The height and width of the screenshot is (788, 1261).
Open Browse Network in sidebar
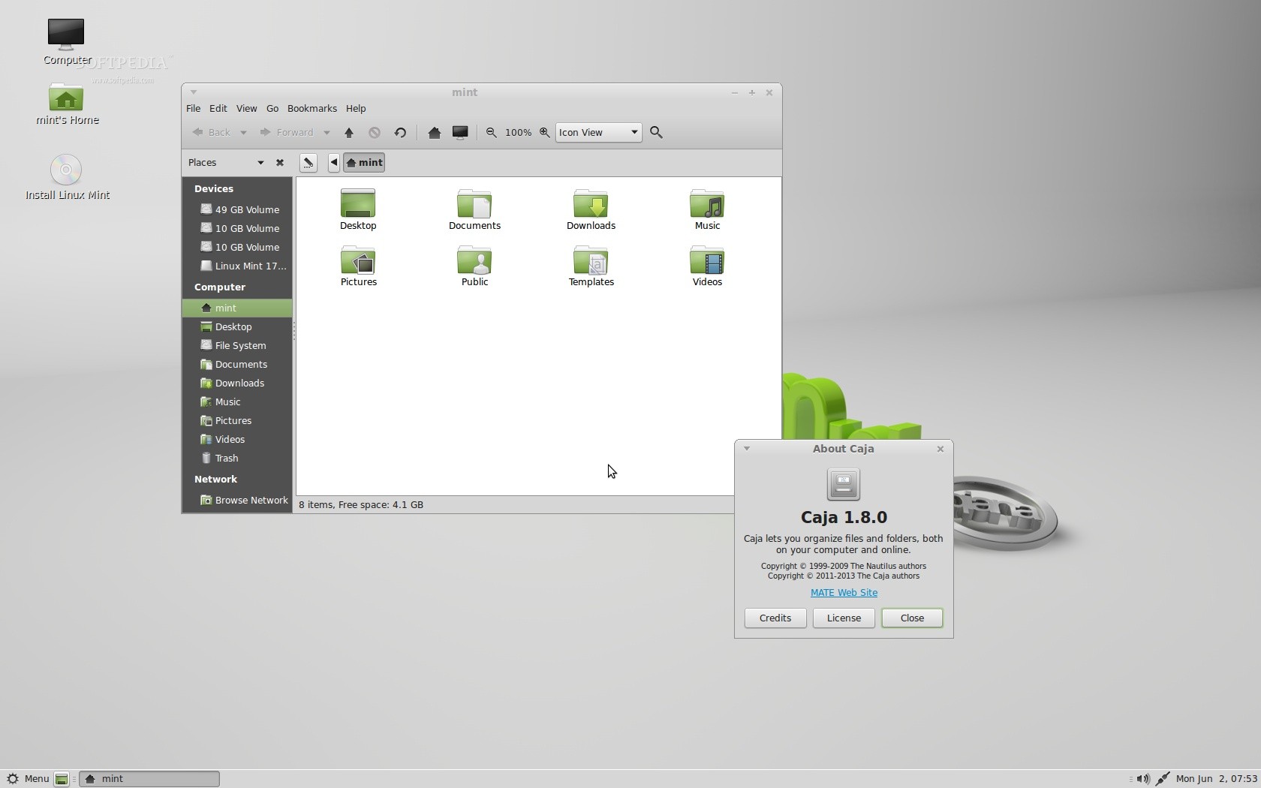(237, 501)
